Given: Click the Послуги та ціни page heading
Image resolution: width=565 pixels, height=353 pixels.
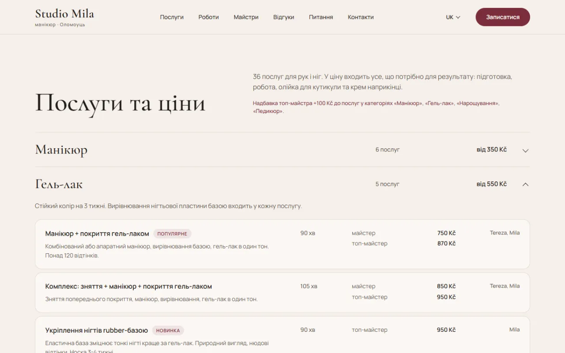Looking at the screenshot, I should pos(120,103).
